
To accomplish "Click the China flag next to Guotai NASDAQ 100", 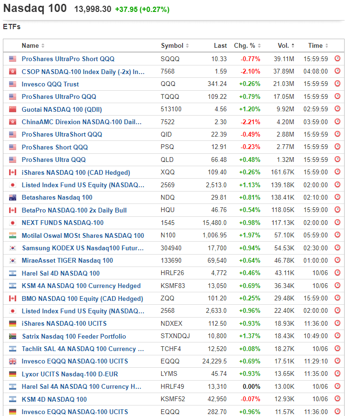I will [12, 109].
